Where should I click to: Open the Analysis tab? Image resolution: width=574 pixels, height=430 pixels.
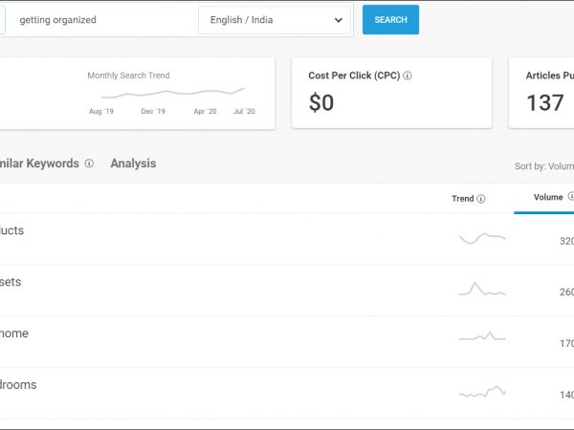[133, 163]
